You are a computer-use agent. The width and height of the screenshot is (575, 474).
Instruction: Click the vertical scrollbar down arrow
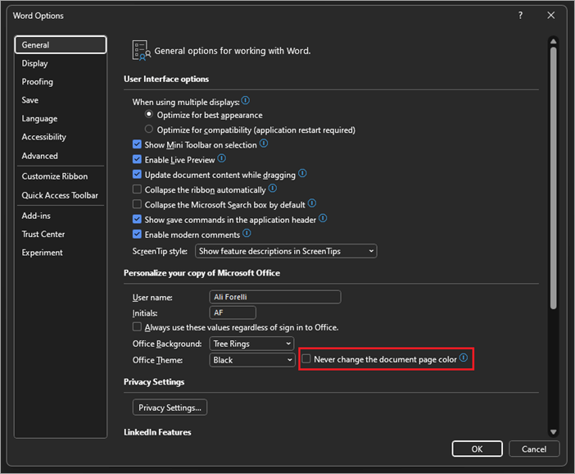[553, 431]
